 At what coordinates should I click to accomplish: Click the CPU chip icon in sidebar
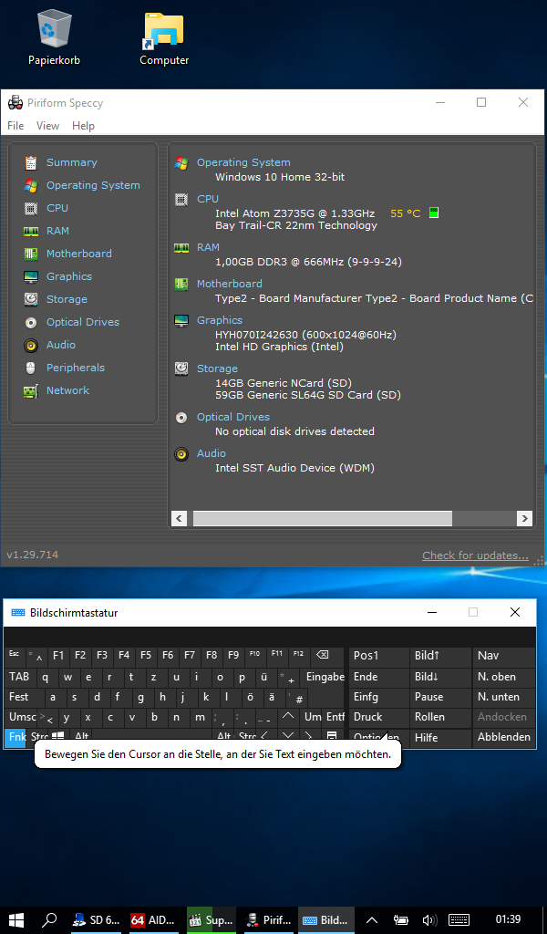[31, 209]
